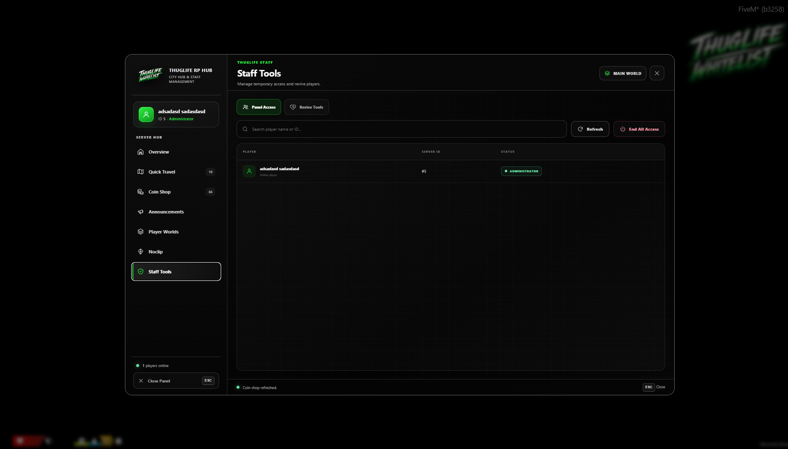The width and height of the screenshot is (788, 449).
Task: Select Player Worlds in sidebar
Action: click(176, 232)
